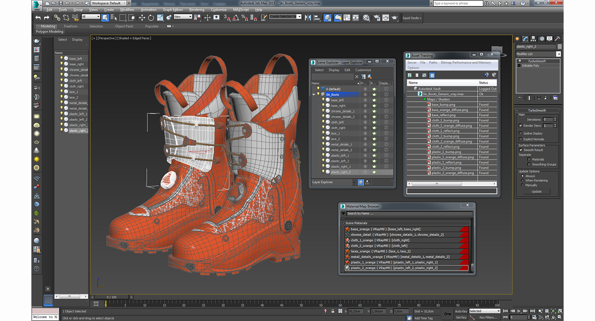Screen dimensions: 595x321
Task: Select the When Rendering update option
Action: pos(523,181)
